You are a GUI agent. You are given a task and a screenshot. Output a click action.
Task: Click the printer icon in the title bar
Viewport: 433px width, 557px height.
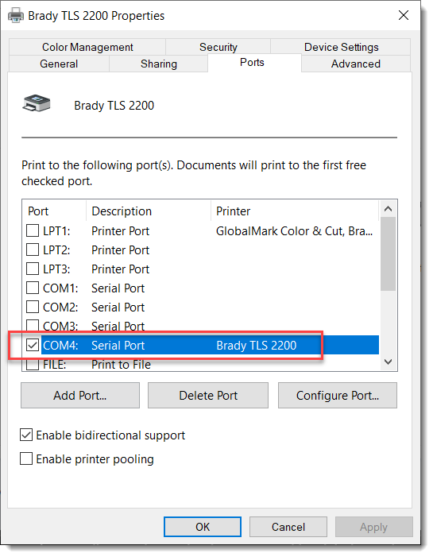[16, 16]
